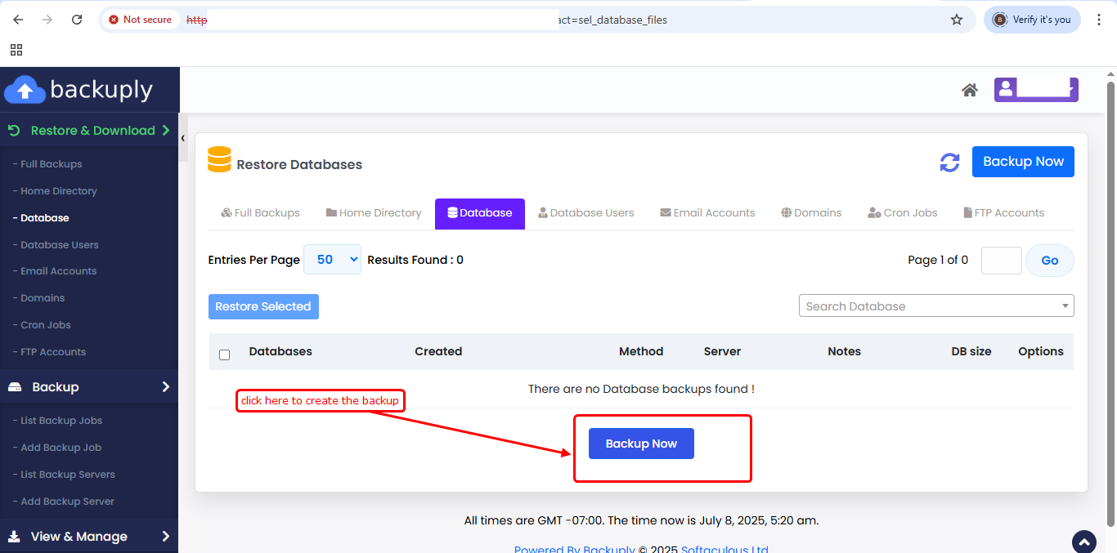This screenshot has width=1117, height=553.
Task: Open Email Accounts in the sidebar
Action: tap(58, 271)
